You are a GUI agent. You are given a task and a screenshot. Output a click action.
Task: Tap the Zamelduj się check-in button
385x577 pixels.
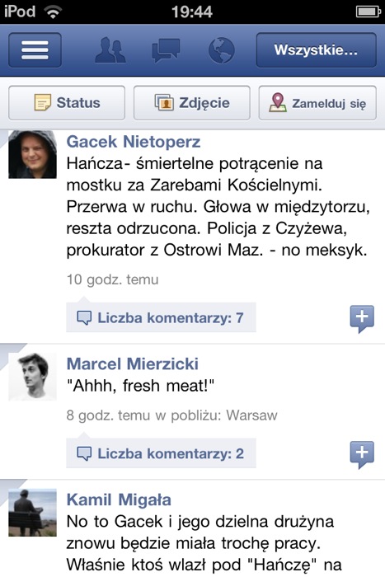click(317, 103)
